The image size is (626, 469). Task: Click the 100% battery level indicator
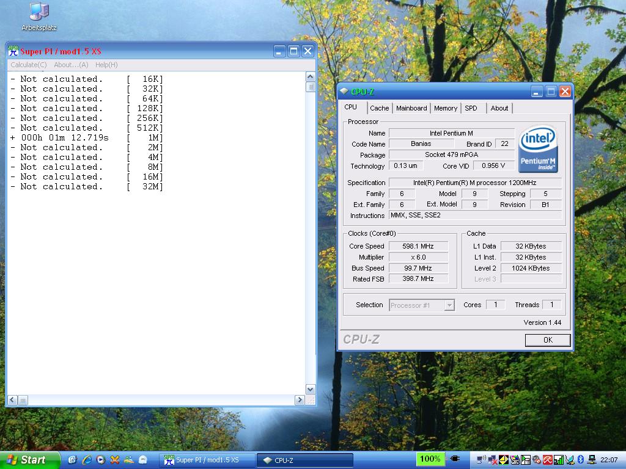point(430,459)
